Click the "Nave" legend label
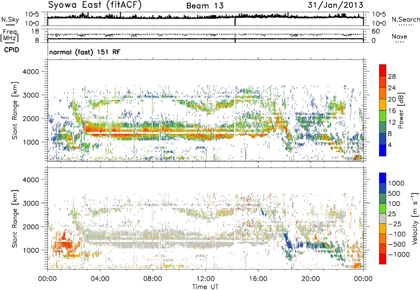The width and height of the screenshot is (420, 290). [400, 36]
